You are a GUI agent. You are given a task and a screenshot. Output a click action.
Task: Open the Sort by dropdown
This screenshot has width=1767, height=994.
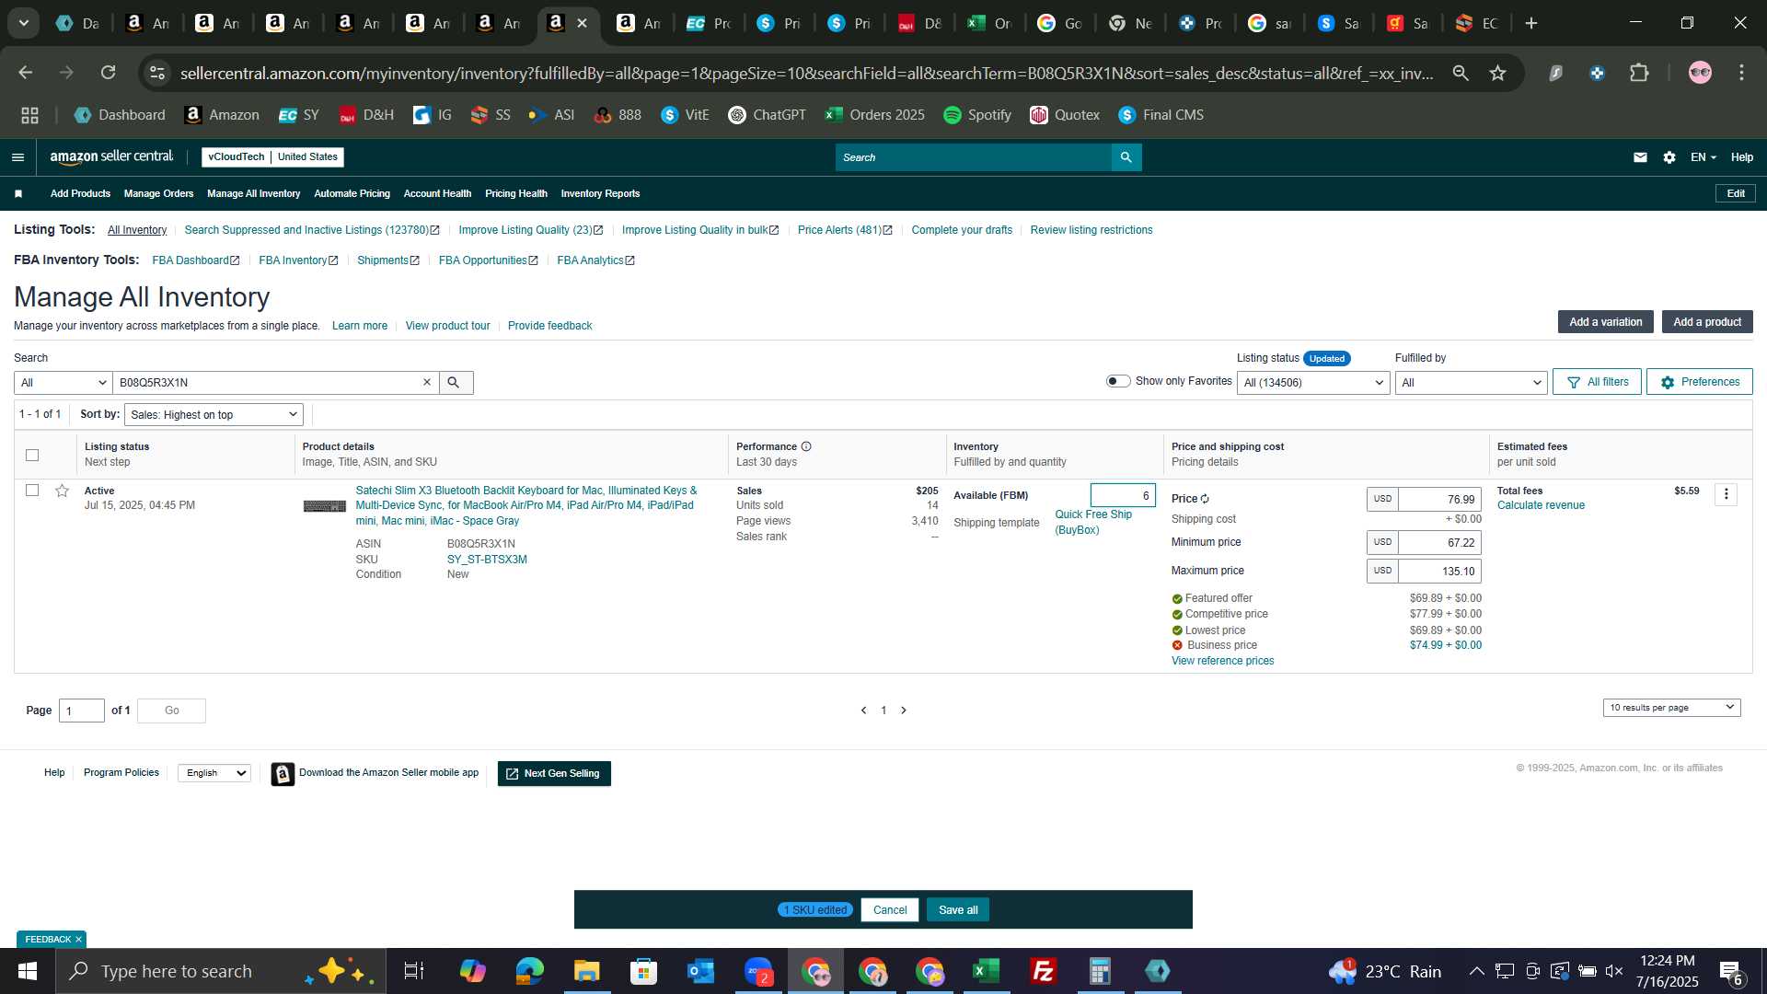214,415
